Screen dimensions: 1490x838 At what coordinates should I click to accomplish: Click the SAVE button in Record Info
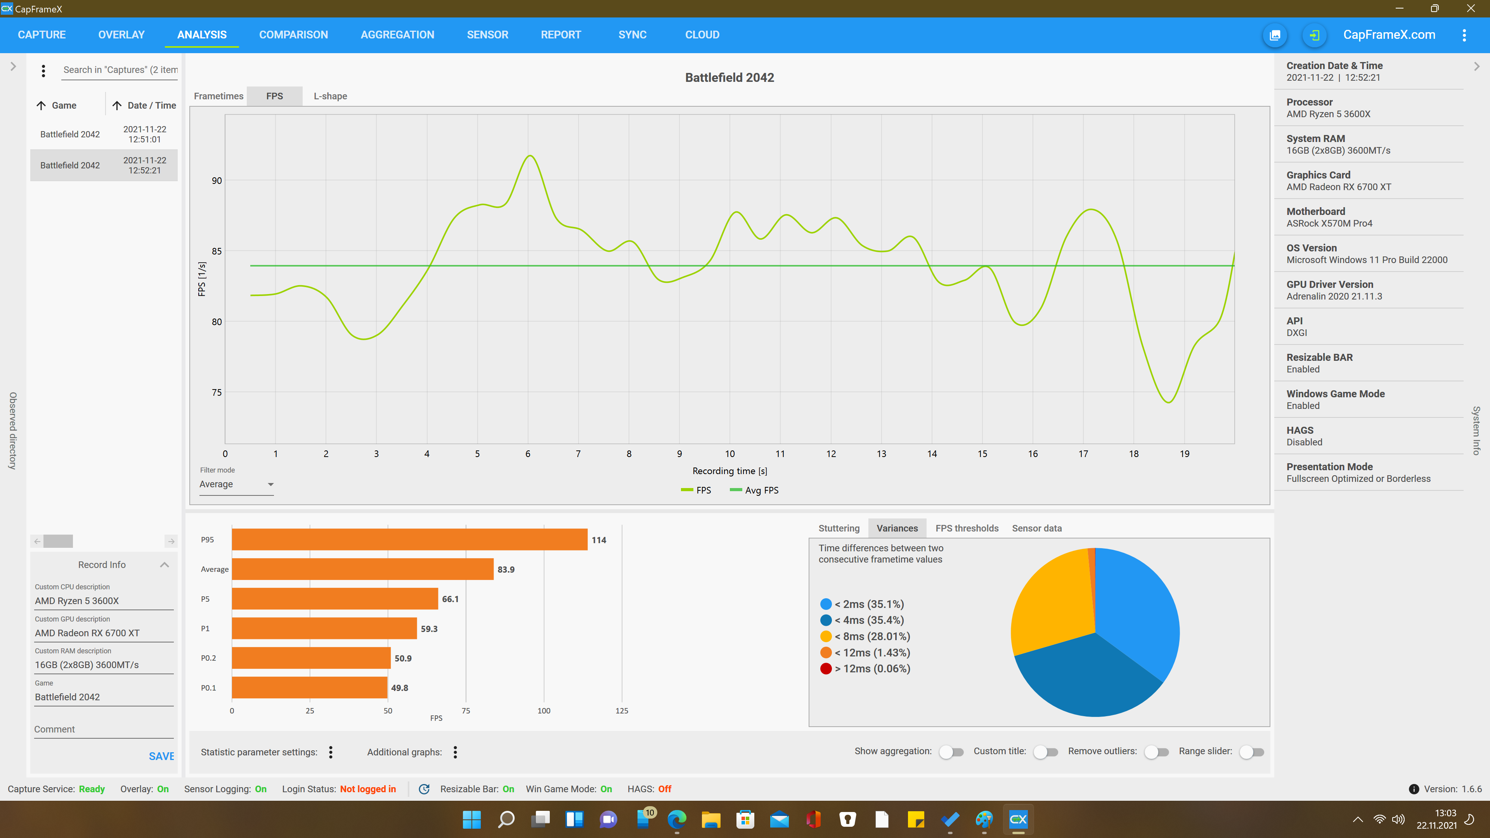pyautogui.click(x=161, y=756)
